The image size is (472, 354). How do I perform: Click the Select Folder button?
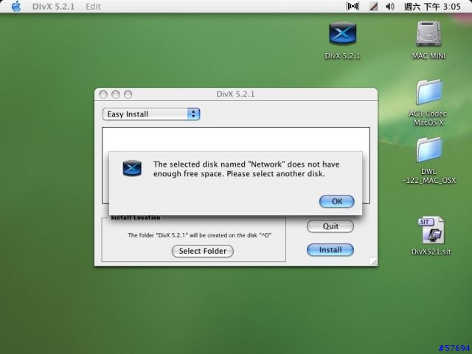(203, 251)
